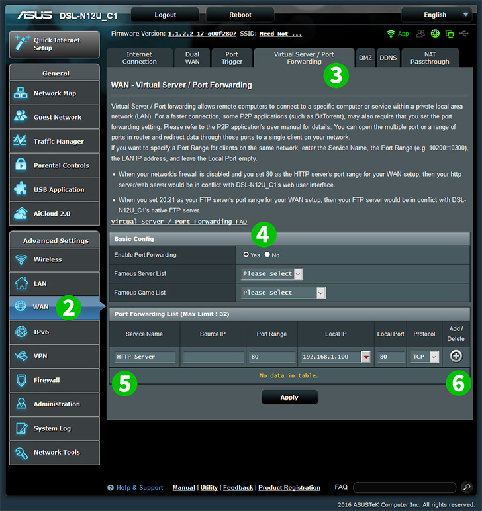Open Administration page

click(54, 404)
